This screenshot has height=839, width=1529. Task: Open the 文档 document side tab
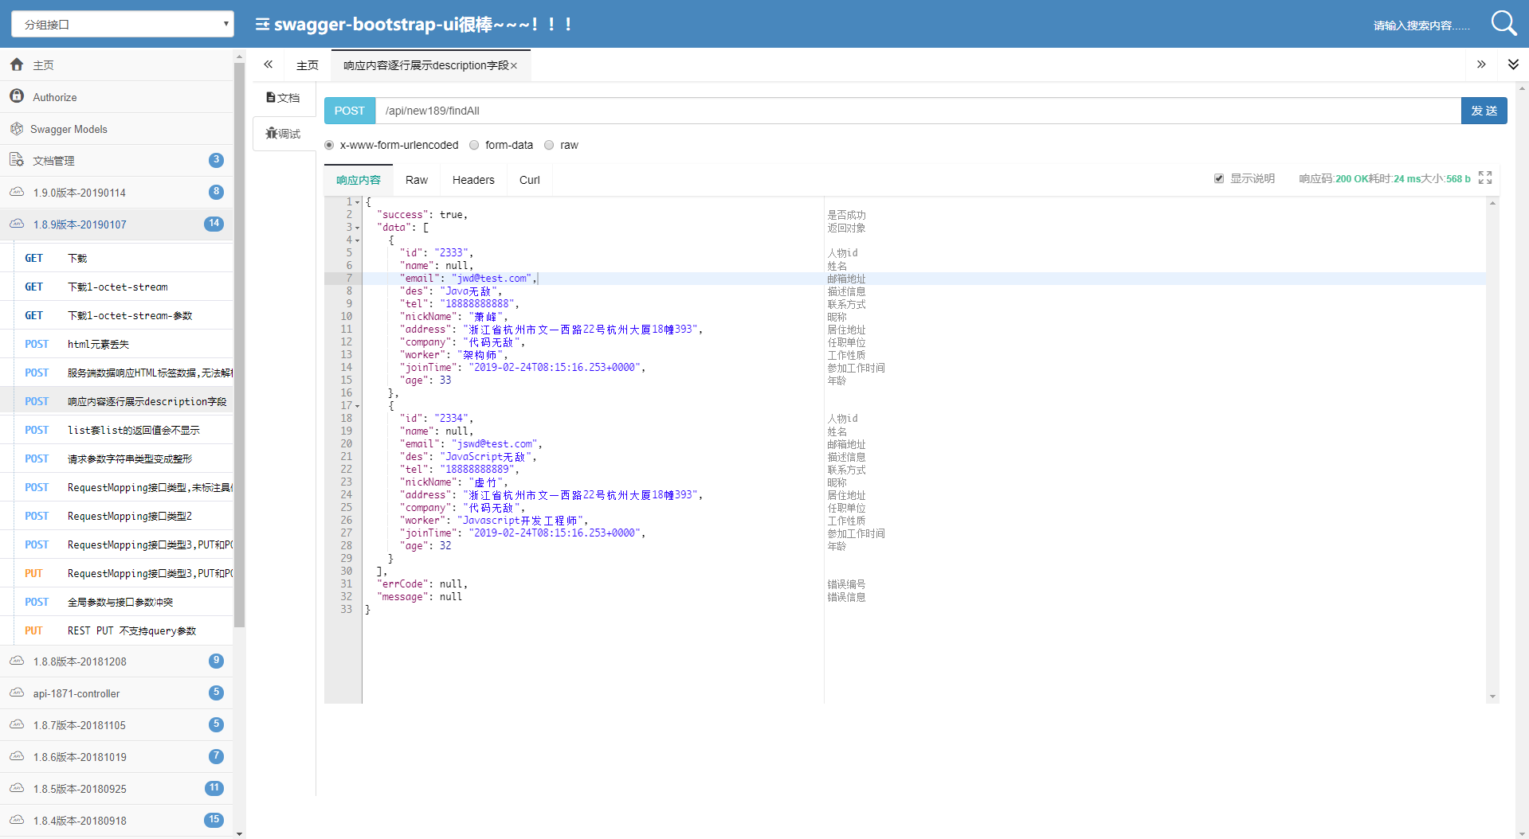point(284,97)
